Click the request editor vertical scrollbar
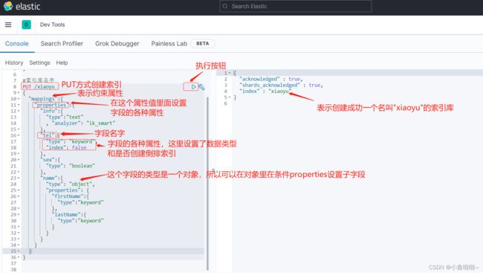This screenshot has height=273, width=483. [x=207, y=184]
